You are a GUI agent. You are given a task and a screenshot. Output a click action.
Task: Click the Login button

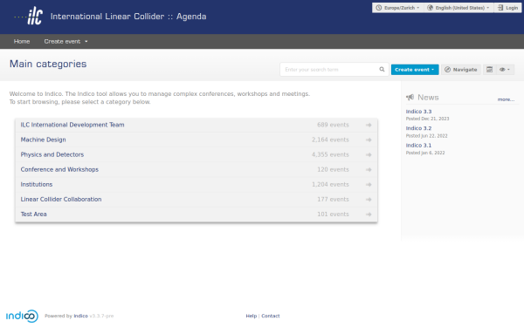(507, 8)
